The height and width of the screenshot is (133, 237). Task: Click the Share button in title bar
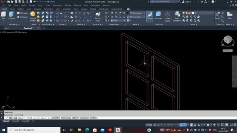pos(51,1)
